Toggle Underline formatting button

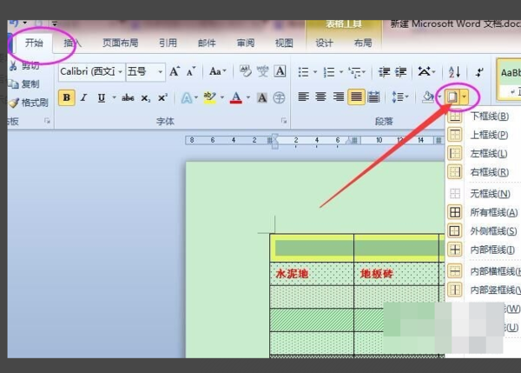click(x=102, y=97)
